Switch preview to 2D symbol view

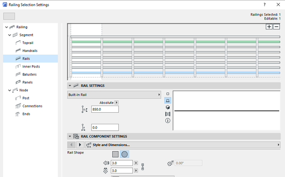[x=168, y=94]
